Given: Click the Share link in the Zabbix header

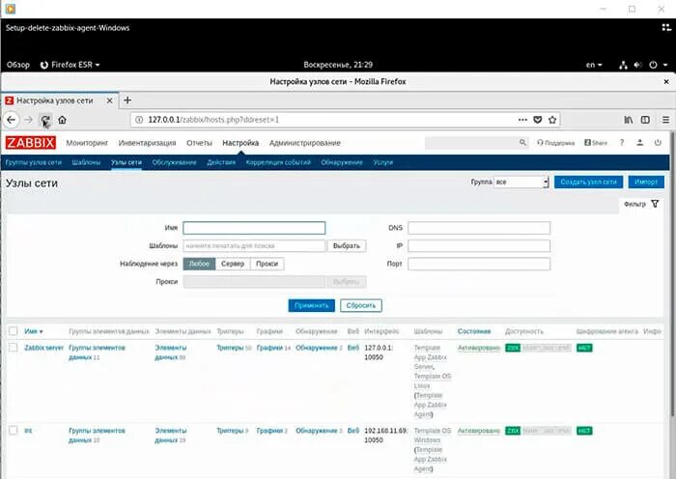Looking at the screenshot, I should [x=596, y=143].
